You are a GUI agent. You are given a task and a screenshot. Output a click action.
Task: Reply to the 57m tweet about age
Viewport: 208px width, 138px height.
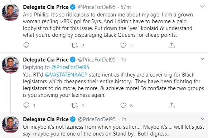[x=26, y=45]
